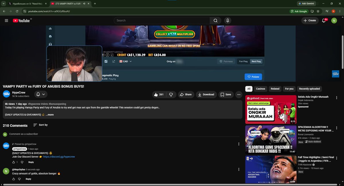
Task: Go back in Chrome navigation
Action: [4, 11]
